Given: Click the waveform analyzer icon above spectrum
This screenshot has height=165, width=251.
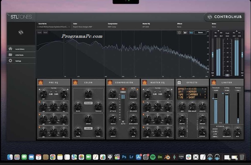Looking at the screenshot, I should pyautogui.click(x=185, y=33).
